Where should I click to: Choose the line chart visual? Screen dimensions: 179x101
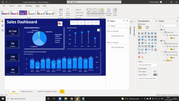(139, 37)
